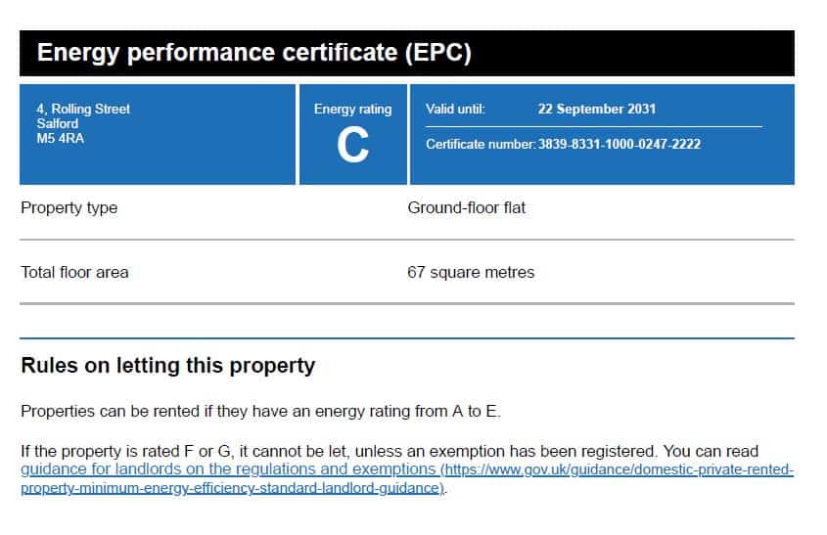The image size is (827, 535).
Task: Click the Valid until label
Action: pyautogui.click(x=455, y=110)
